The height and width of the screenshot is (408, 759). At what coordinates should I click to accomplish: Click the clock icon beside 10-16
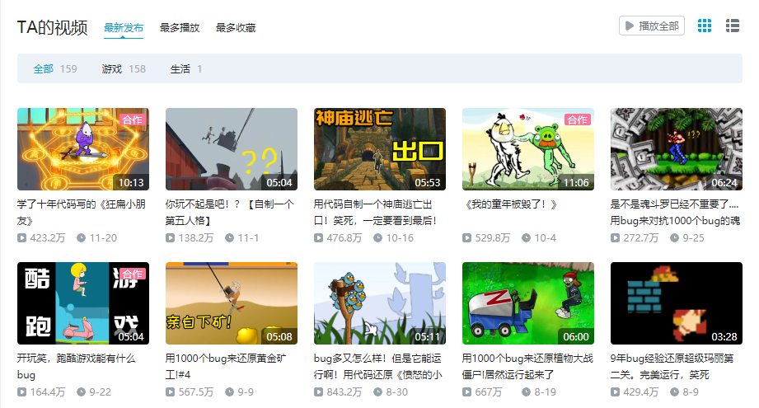(x=378, y=237)
